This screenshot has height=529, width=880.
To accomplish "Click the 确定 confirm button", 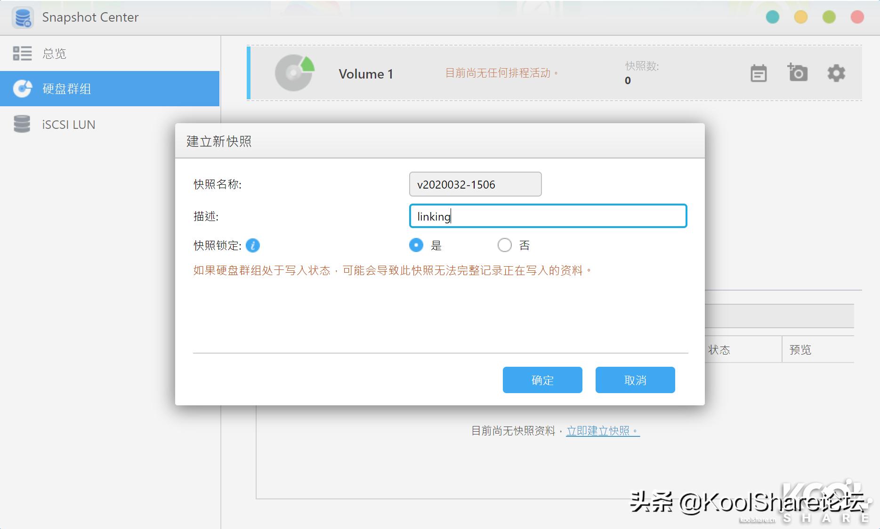I will [542, 380].
